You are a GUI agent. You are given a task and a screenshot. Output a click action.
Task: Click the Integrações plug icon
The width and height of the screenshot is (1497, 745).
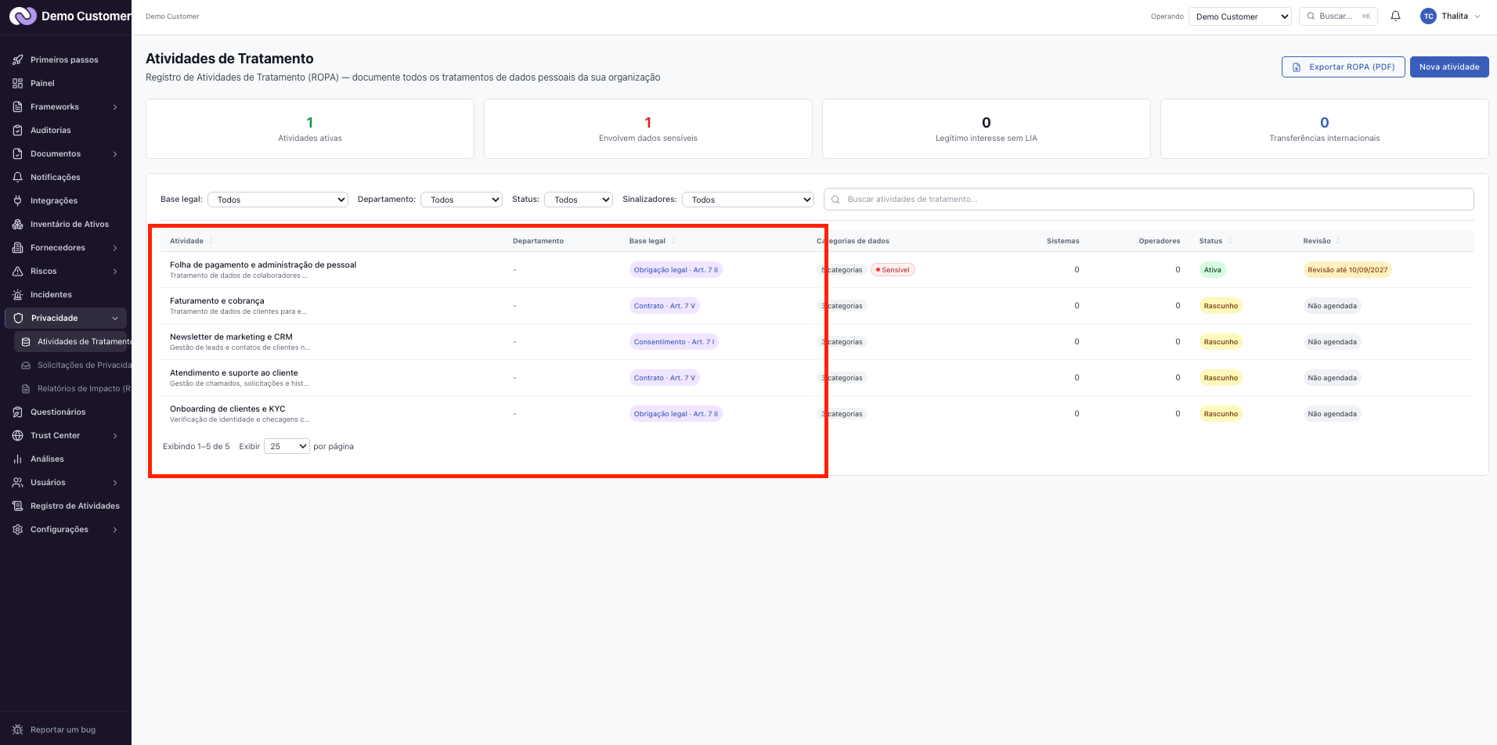tap(17, 200)
